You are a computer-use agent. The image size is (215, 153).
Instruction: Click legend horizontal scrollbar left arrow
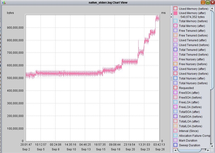click(175, 150)
